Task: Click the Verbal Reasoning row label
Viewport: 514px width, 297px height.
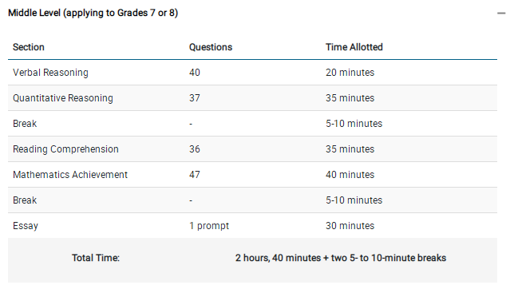Action: (50, 73)
